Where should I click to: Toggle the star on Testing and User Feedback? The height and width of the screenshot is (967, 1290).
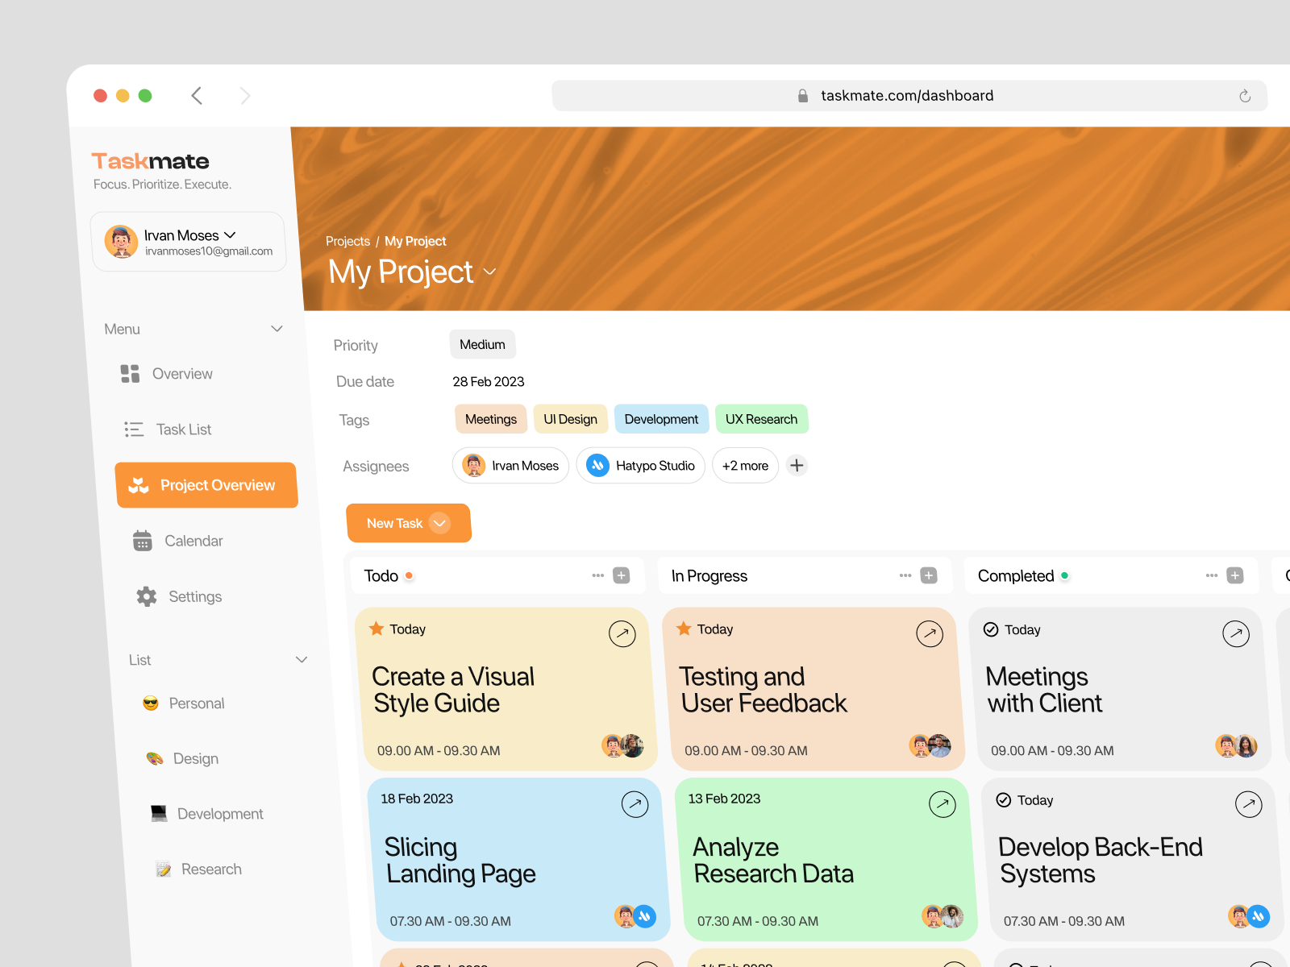(684, 629)
